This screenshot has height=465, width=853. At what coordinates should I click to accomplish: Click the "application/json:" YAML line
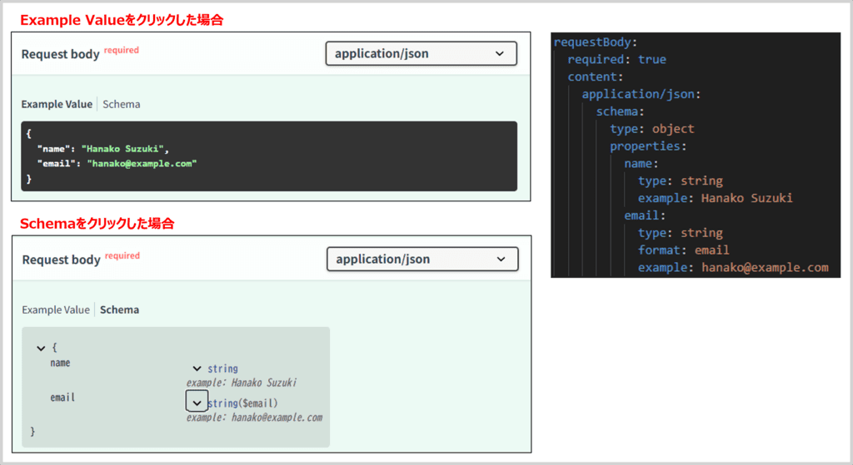pyautogui.click(x=641, y=94)
